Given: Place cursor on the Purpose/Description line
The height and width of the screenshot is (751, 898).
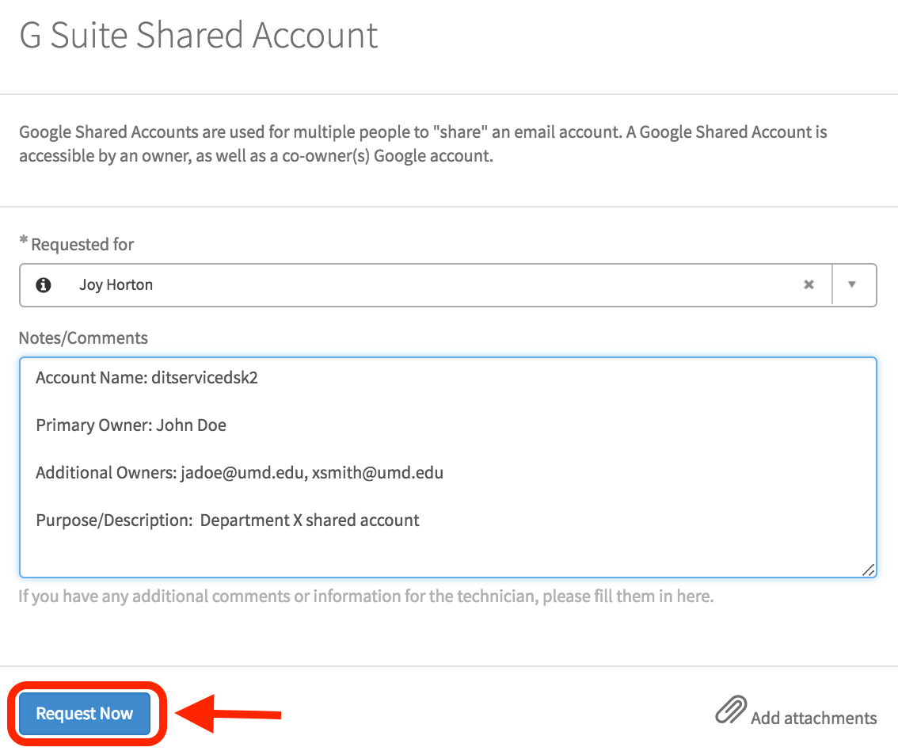Looking at the screenshot, I should pyautogui.click(x=227, y=520).
